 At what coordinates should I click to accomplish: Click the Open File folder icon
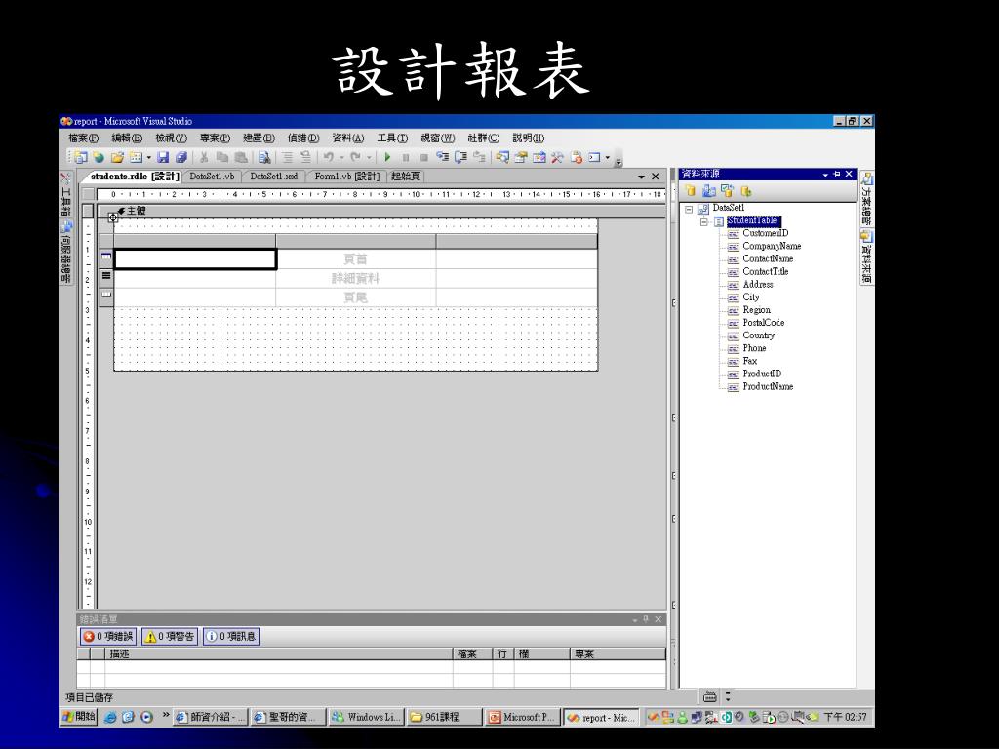point(117,157)
